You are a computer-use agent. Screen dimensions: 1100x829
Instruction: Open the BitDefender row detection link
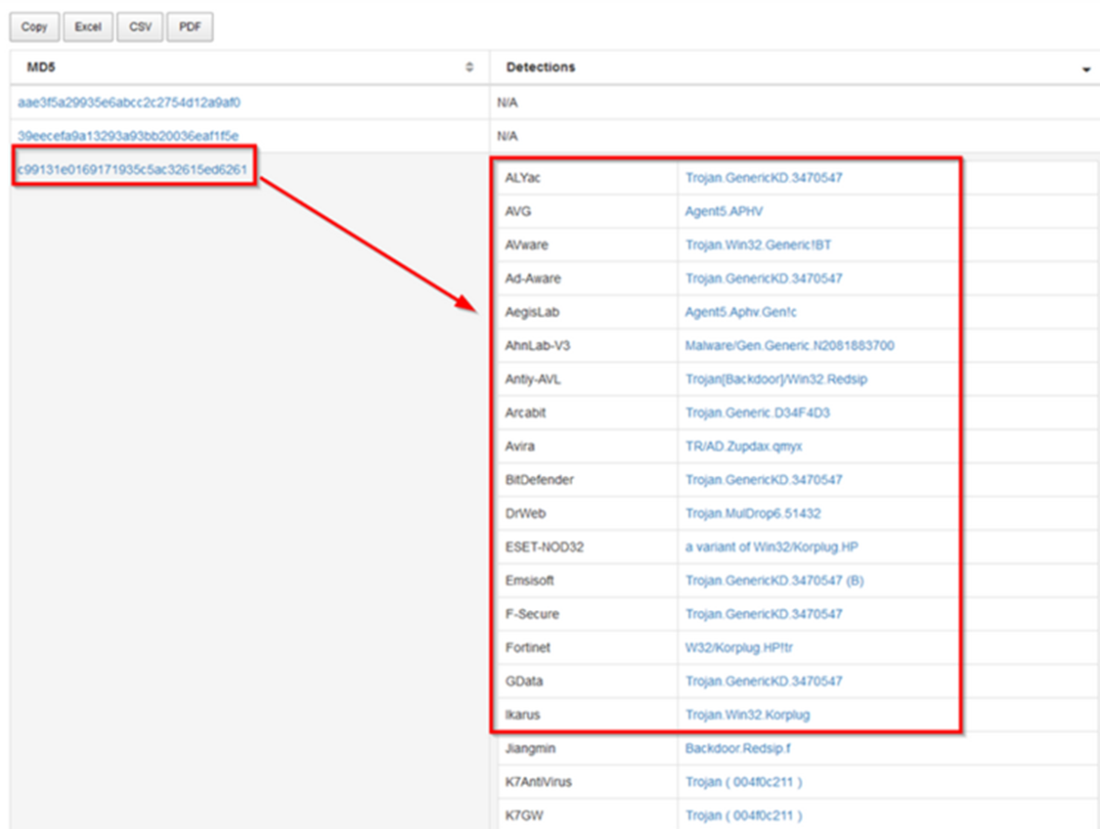[764, 480]
